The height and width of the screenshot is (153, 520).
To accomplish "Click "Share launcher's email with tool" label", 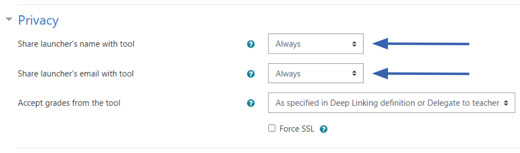I will (x=76, y=74).
